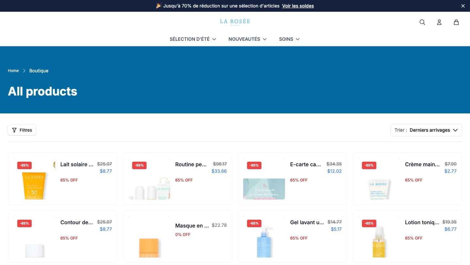Select the Lait solaire product title
The height and width of the screenshot is (265, 470).
77,164
